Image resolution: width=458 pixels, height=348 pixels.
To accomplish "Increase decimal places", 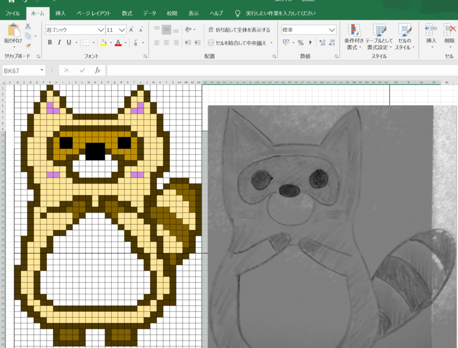I will click(x=322, y=42).
